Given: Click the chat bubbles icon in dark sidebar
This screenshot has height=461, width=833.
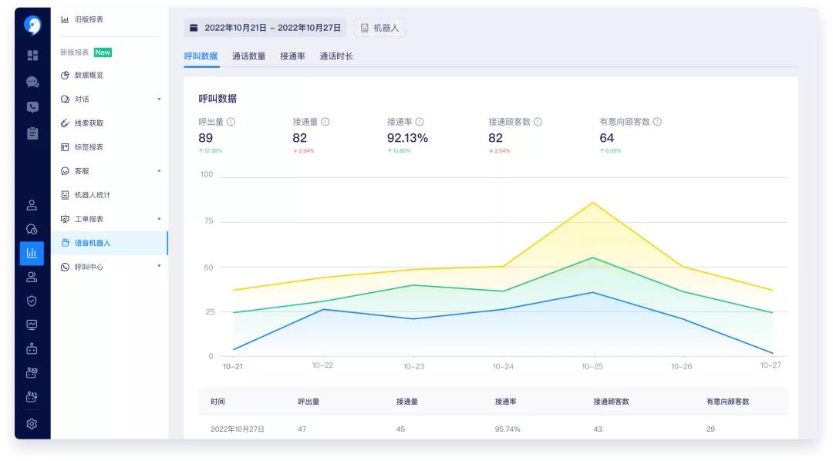Looking at the screenshot, I should (31, 81).
